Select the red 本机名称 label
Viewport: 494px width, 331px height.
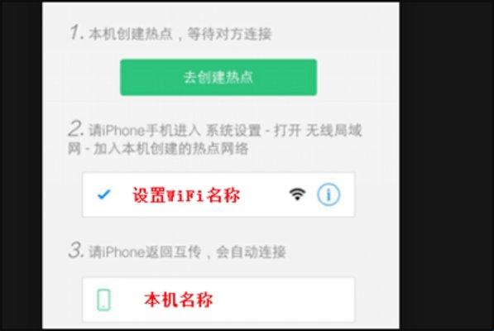click(x=178, y=300)
